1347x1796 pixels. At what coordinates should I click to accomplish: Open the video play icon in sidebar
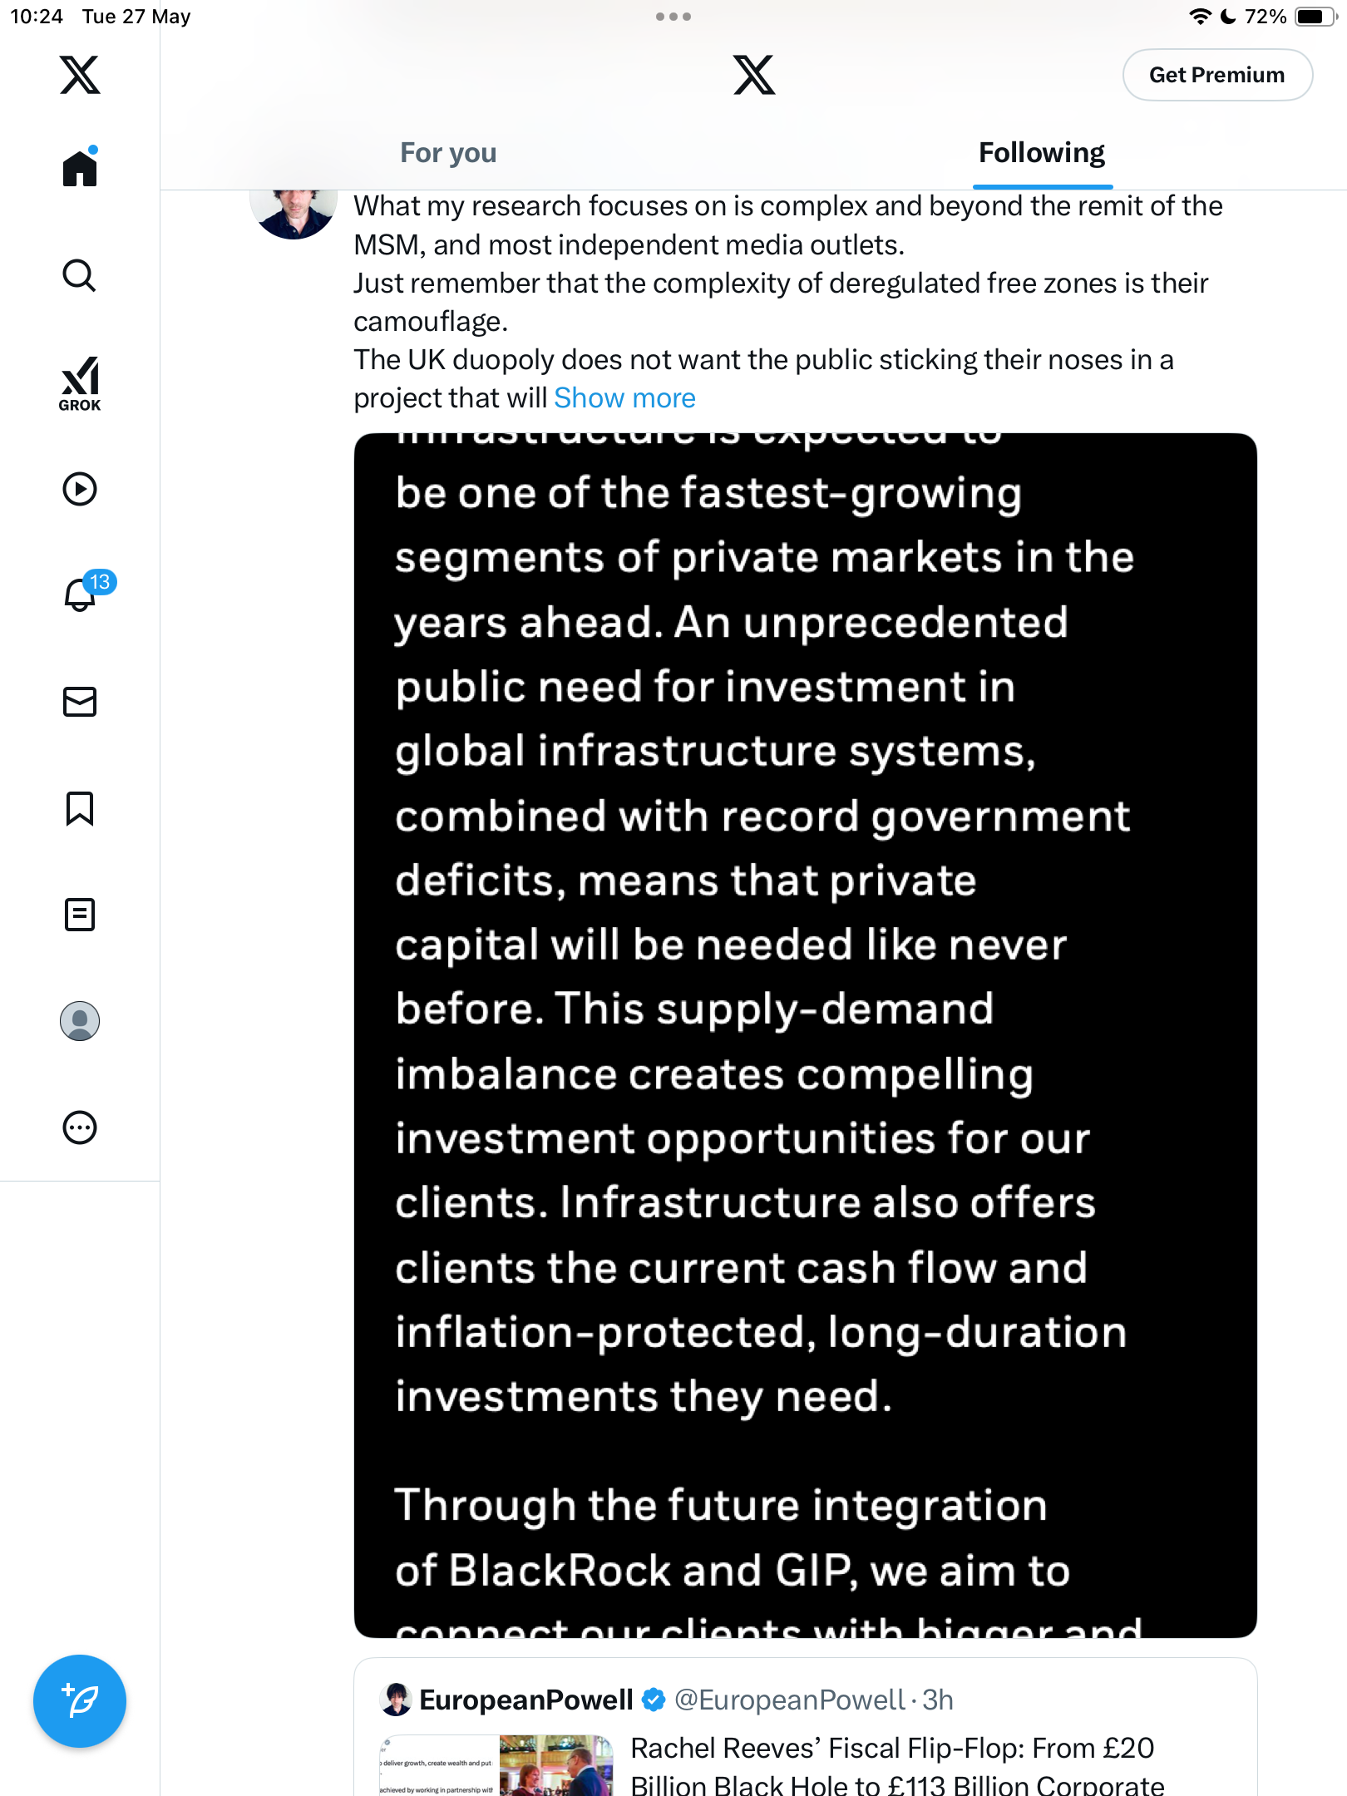click(x=80, y=489)
